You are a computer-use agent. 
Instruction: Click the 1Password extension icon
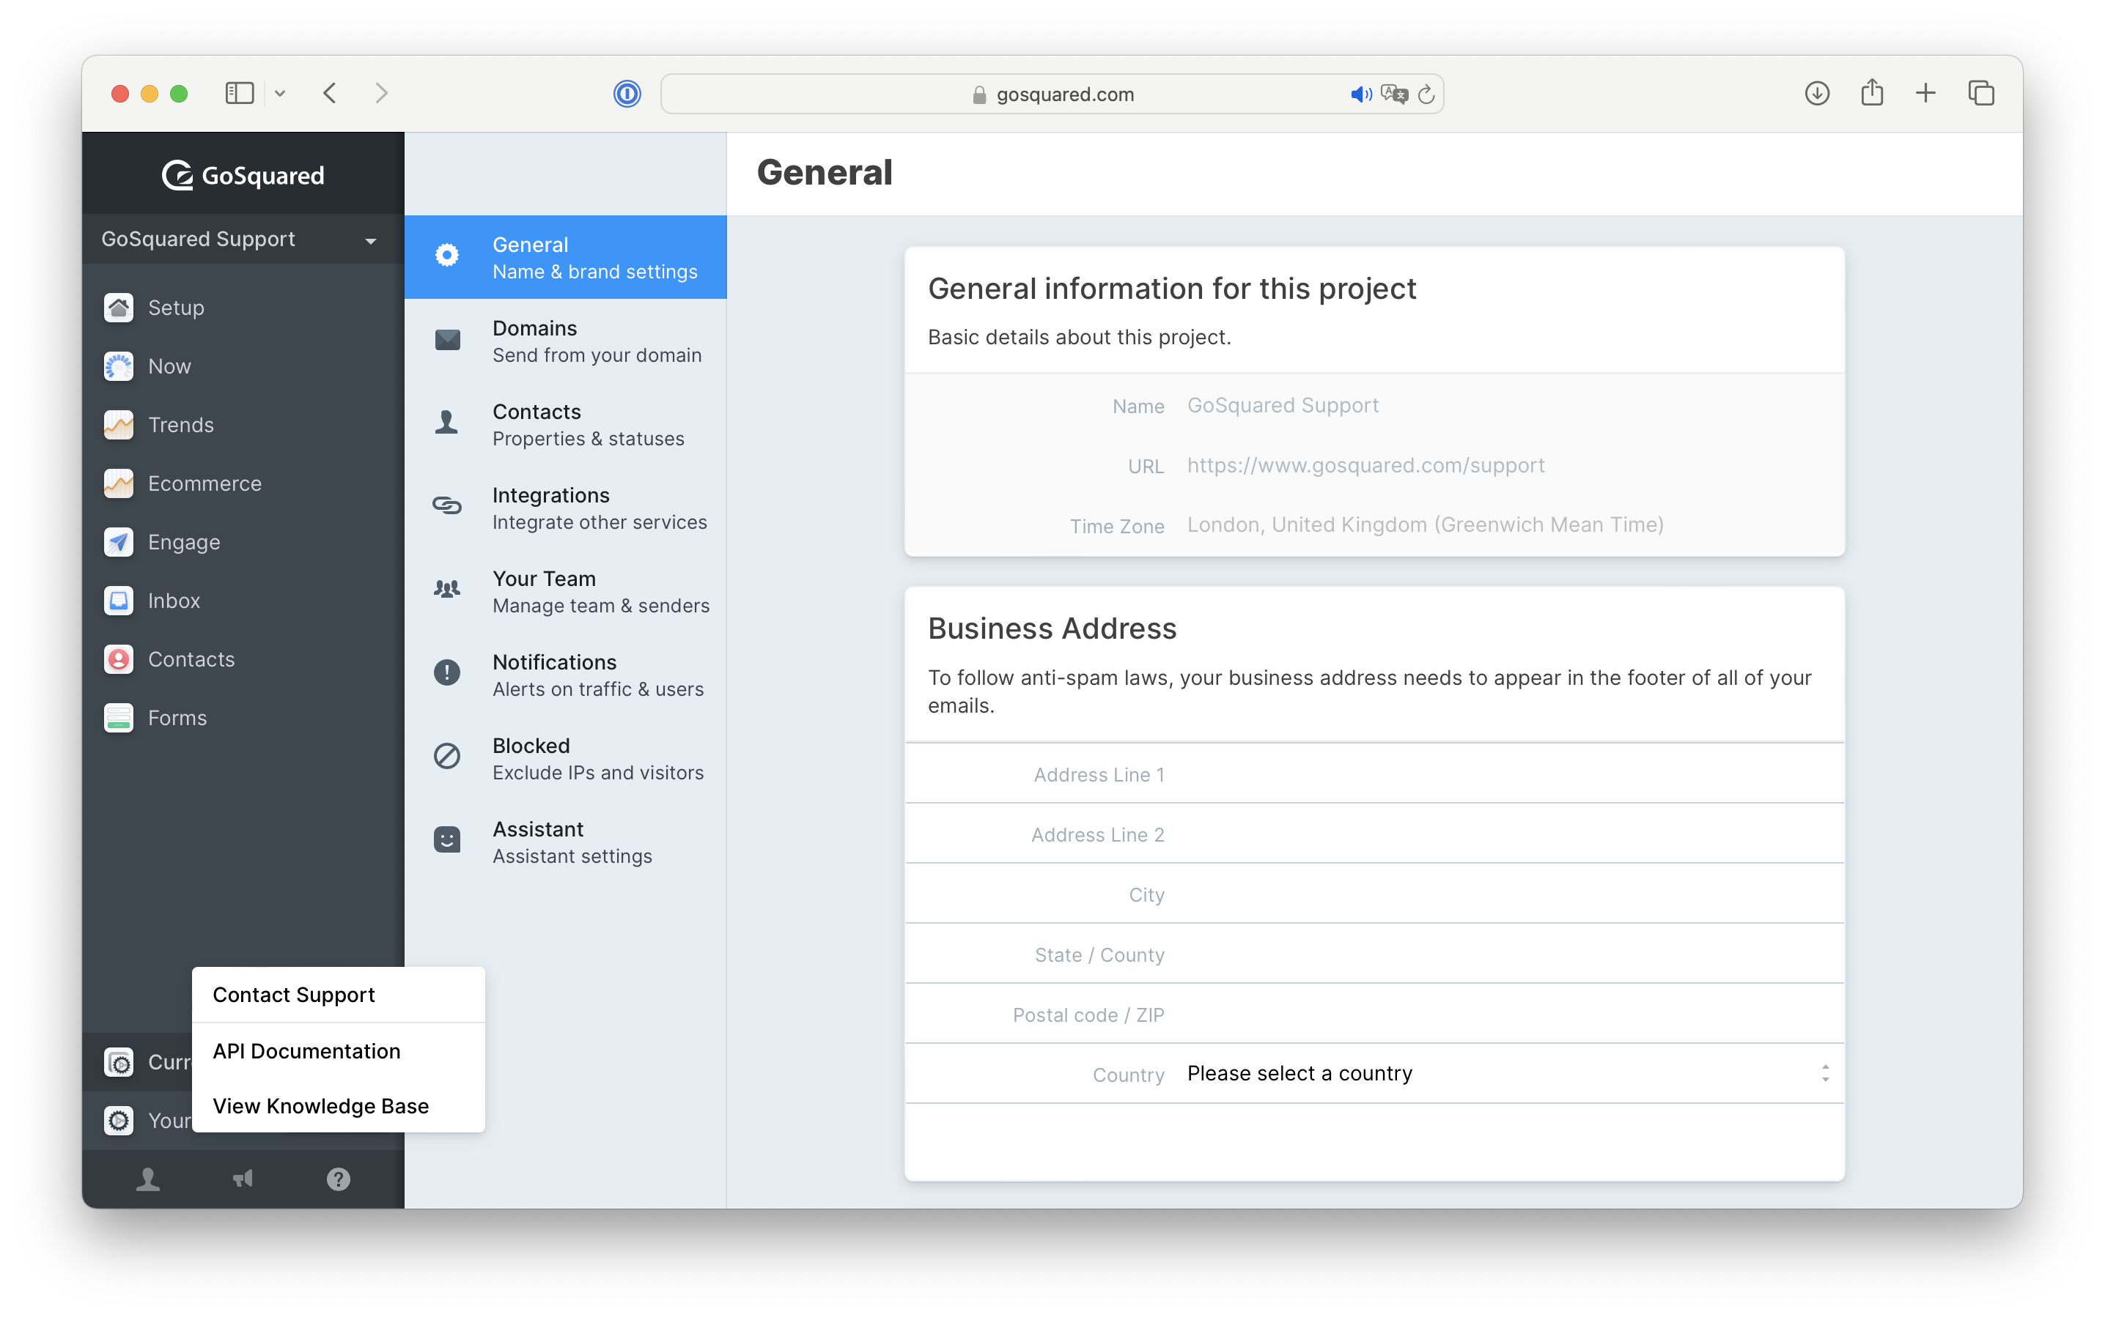point(627,93)
